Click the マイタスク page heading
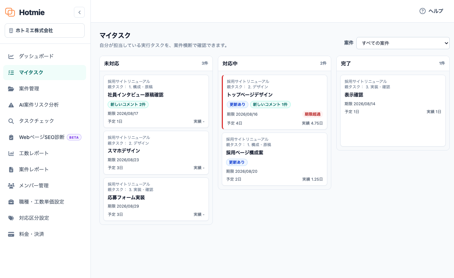 [x=115, y=36]
